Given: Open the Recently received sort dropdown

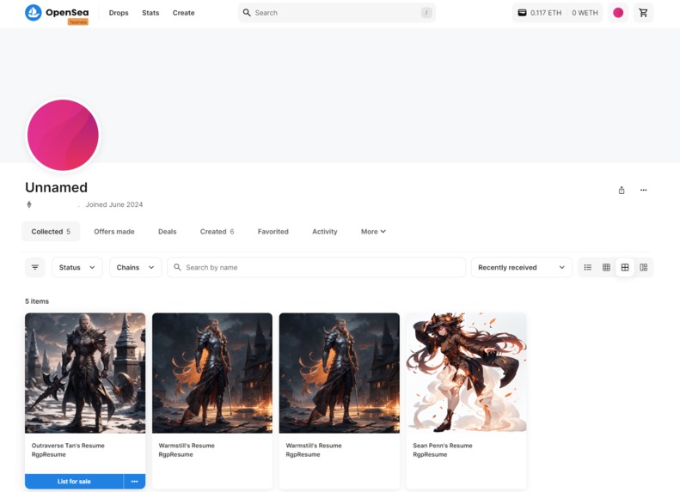Looking at the screenshot, I should pyautogui.click(x=522, y=267).
